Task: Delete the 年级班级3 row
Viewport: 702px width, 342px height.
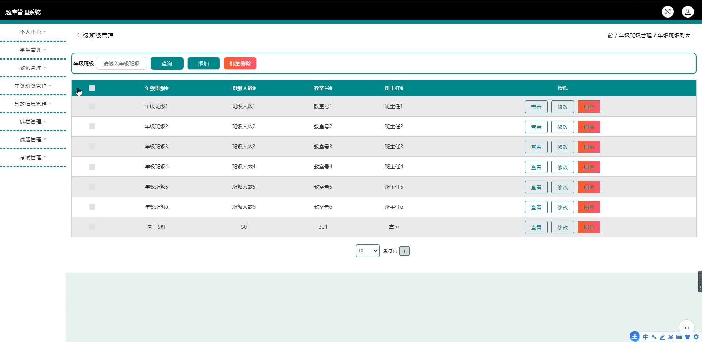Action: (x=589, y=147)
